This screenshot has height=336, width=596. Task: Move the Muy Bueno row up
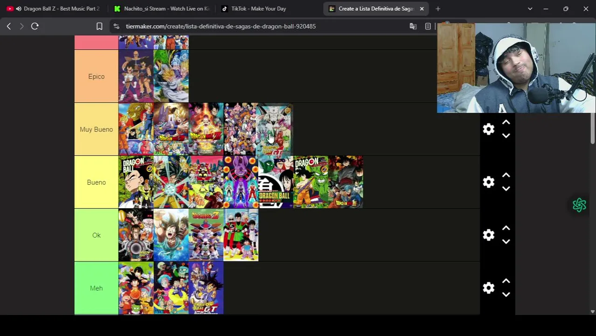(506, 123)
